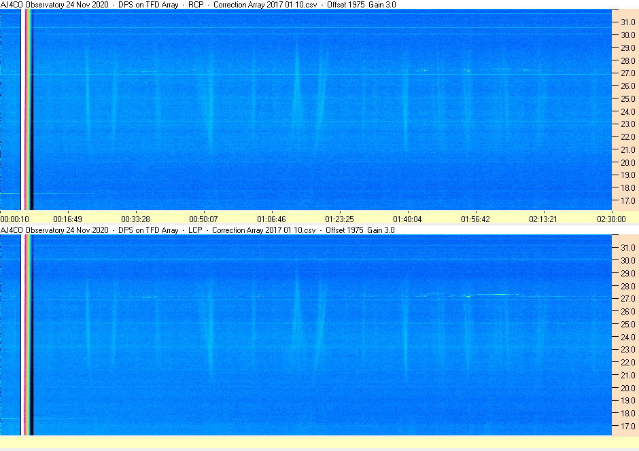
Task: Click the rainbow calibration stripe in LCP plot
Action: (27, 335)
